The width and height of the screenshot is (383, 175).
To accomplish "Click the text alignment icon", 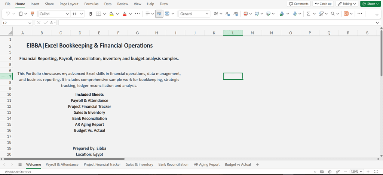I will (x=147, y=14).
